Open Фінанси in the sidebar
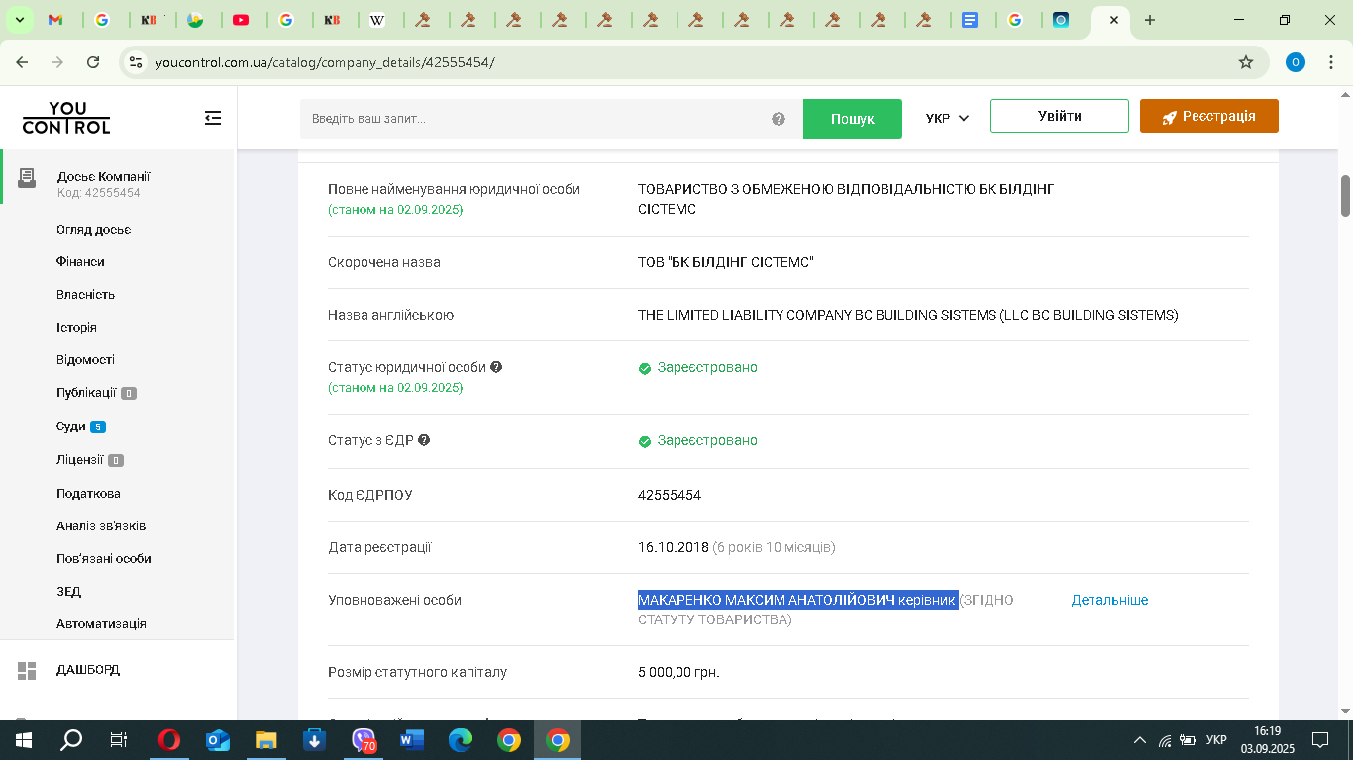This screenshot has height=760, width=1353. (x=80, y=262)
